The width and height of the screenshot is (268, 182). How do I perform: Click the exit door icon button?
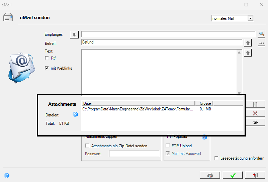(x=255, y=175)
